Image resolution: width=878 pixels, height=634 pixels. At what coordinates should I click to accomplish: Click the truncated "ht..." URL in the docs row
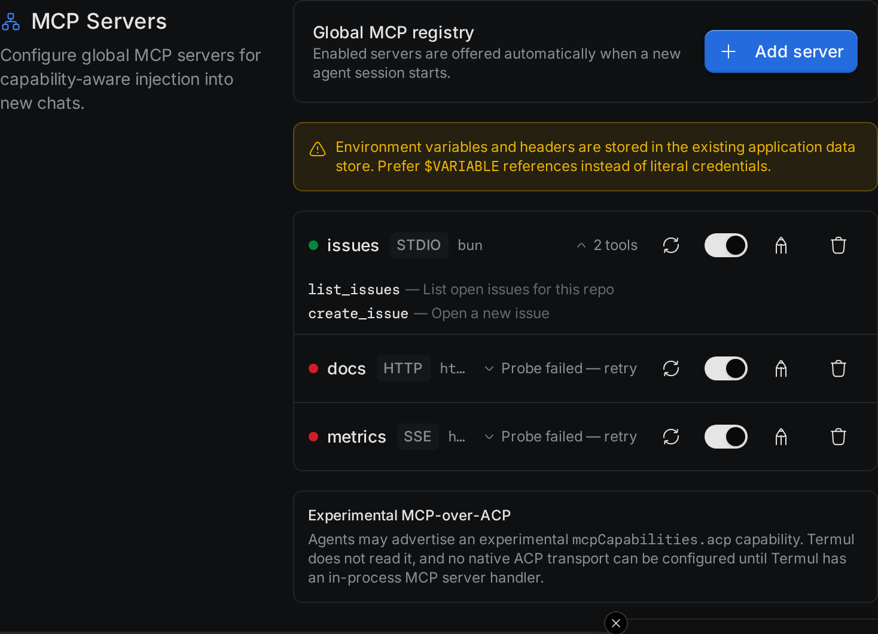tap(453, 368)
